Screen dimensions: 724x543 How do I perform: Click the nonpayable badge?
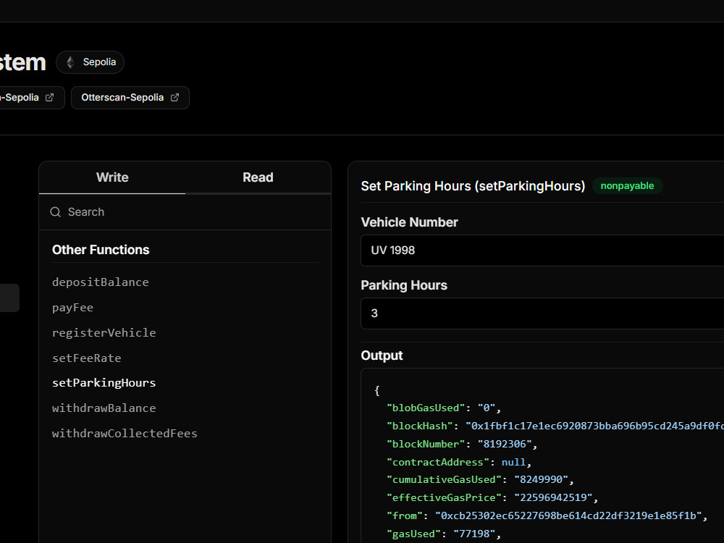pos(627,185)
